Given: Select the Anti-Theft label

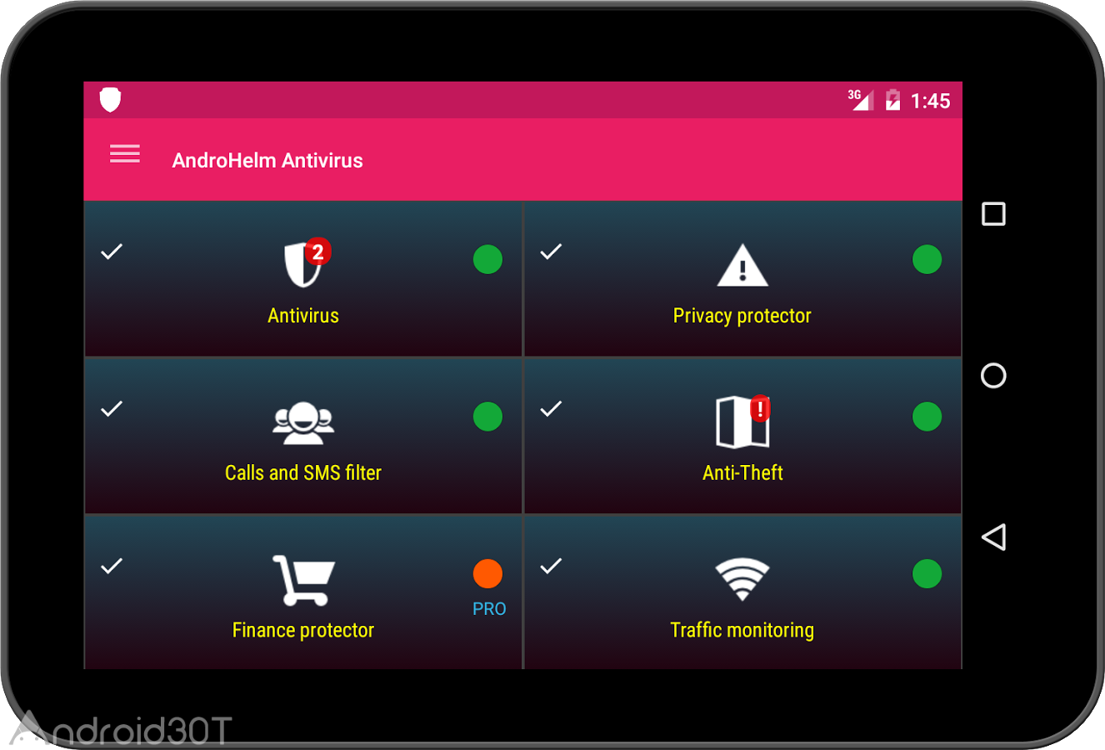Looking at the screenshot, I should [742, 472].
